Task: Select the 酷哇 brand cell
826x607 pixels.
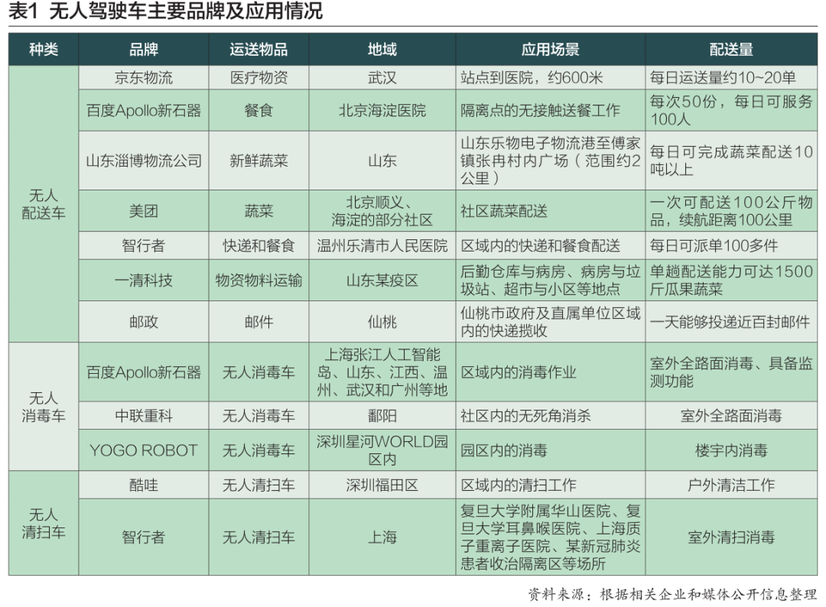Action: [x=144, y=485]
